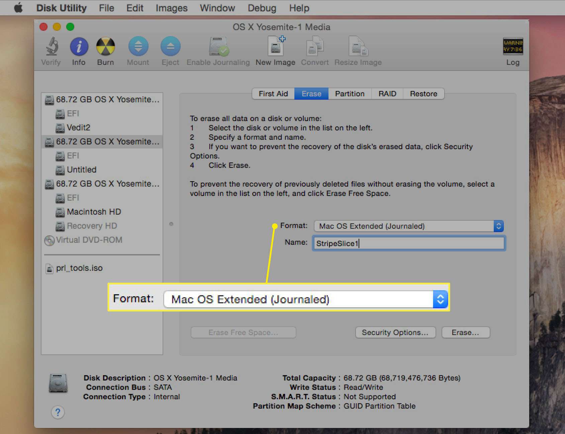Screen dimensions: 565x434
Task: Click the green zoom window button
Action: point(70,27)
